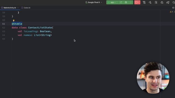Click line number 62 in the gutter
Viewport: 175px width, 98px height.
click(4, 27)
